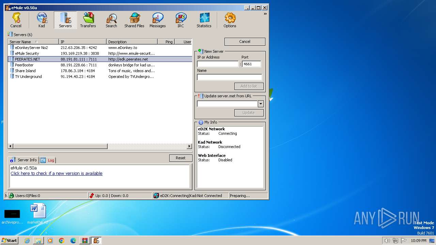This screenshot has height=245, width=436.
Task: Focus the server Name field
Action: pyautogui.click(x=230, y=77)
